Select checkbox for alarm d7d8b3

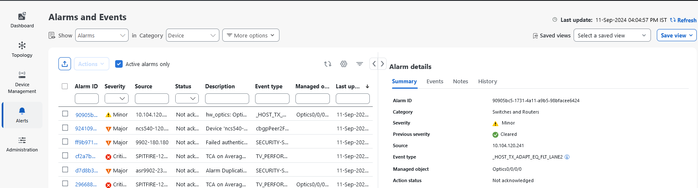coord(65,169)
